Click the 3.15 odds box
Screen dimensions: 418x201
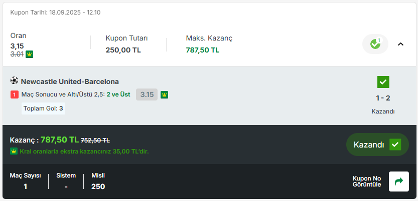147,94
